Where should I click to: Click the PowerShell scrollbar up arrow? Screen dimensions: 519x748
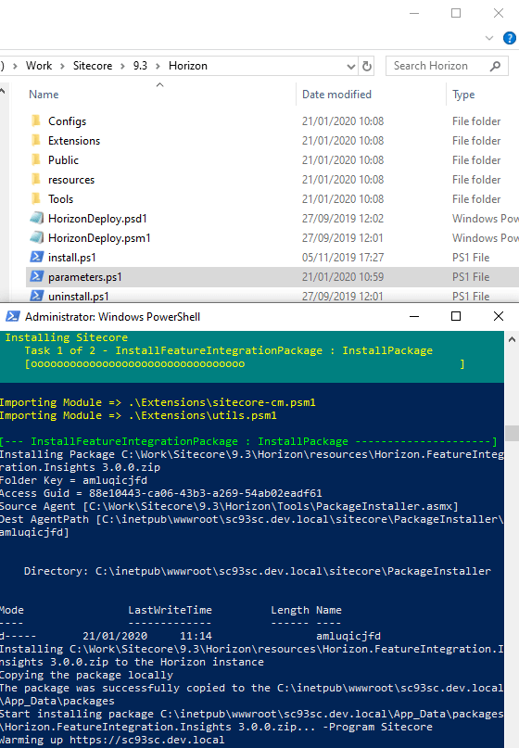coord(512,339)
